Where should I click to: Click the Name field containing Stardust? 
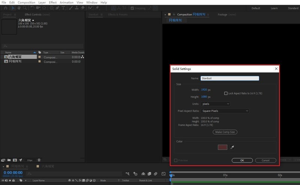229,79
